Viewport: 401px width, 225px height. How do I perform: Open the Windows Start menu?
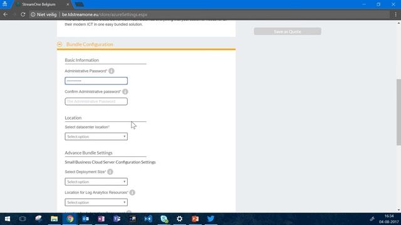[7, 219]
